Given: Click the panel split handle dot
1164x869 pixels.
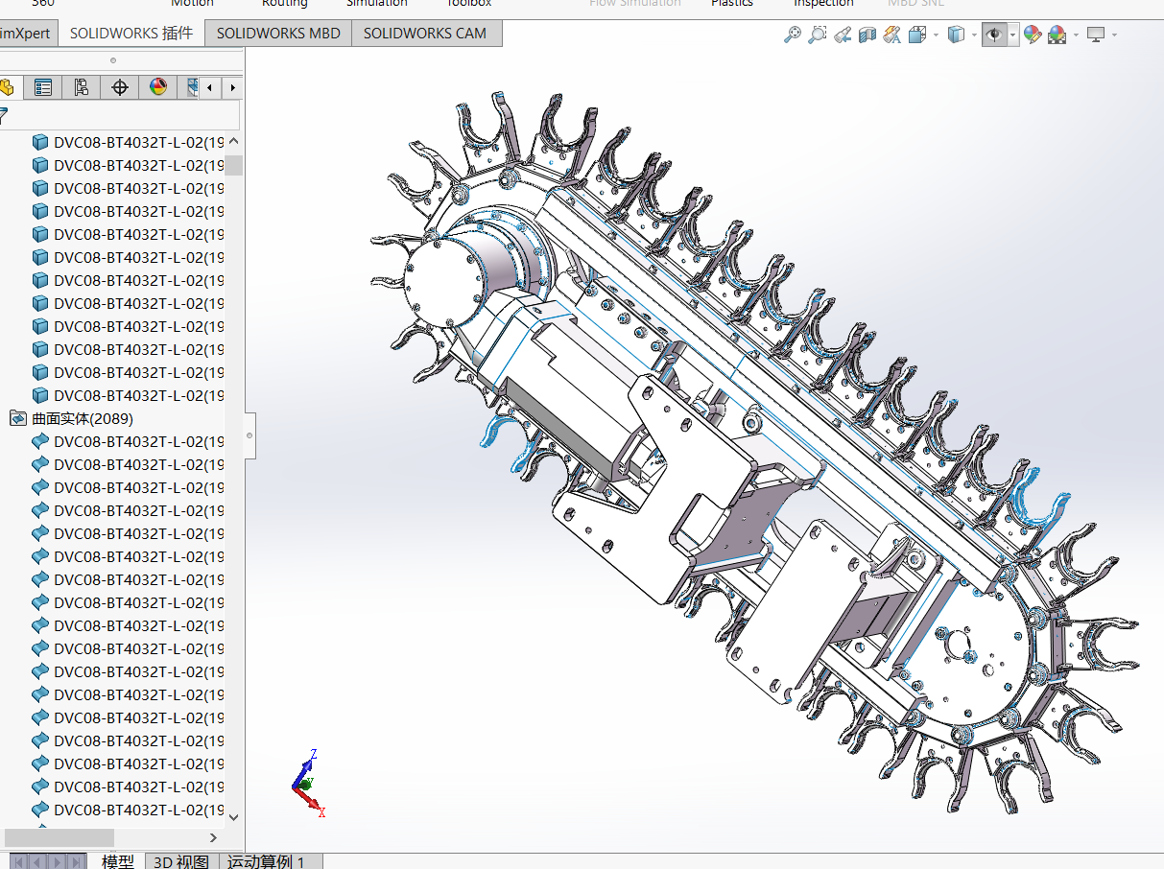Looking at the screenshot, I should (x=113, y=60).
